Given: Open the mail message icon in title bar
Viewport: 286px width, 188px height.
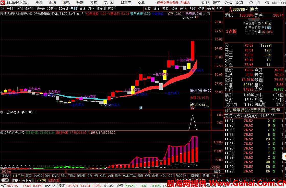Looking at the screenshot, I should point(267,3).
